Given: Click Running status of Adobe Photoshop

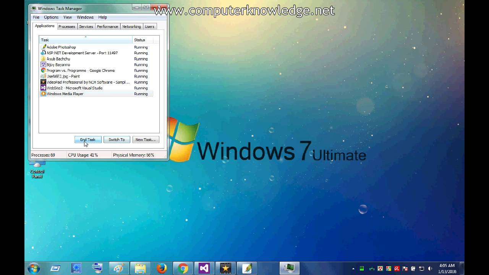Looking at the screenshot, I should coord(141,47).
